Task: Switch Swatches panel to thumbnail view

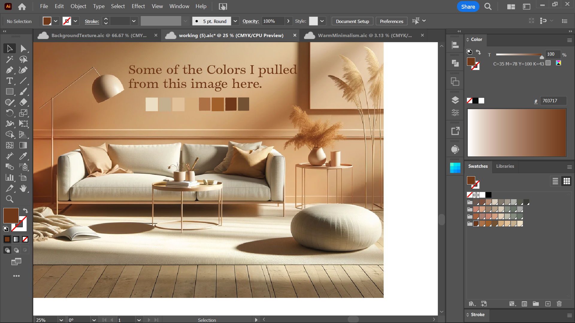Action: (567, 181)
